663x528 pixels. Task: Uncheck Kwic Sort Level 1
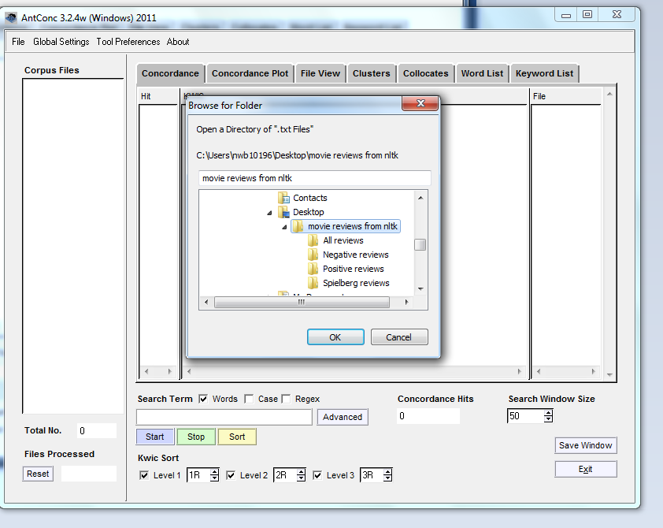[144, 475]
